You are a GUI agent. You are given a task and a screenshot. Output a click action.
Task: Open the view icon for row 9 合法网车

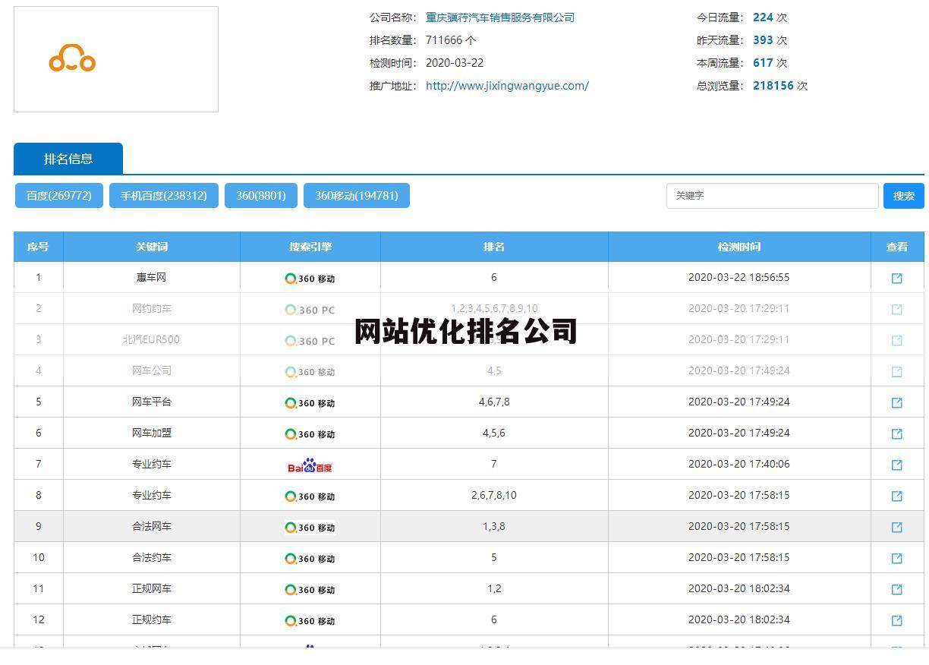[896, 528]
